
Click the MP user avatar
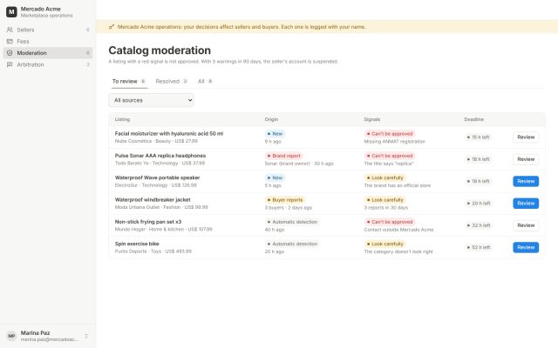11,336
